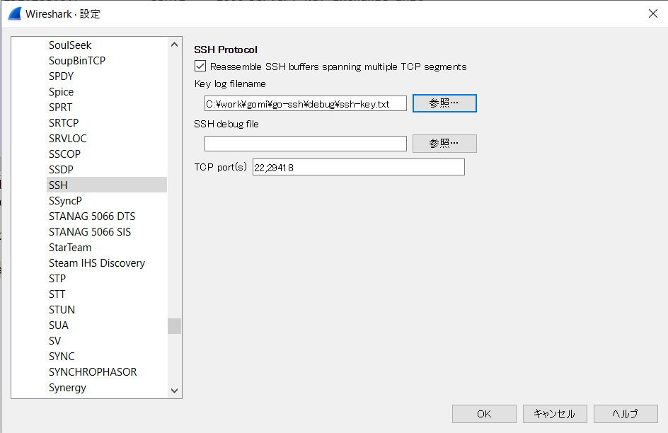The height and width of the screenshot is (433, 668).
Task: Click the Wireshark shark fin icon
Action: point(14,13)
